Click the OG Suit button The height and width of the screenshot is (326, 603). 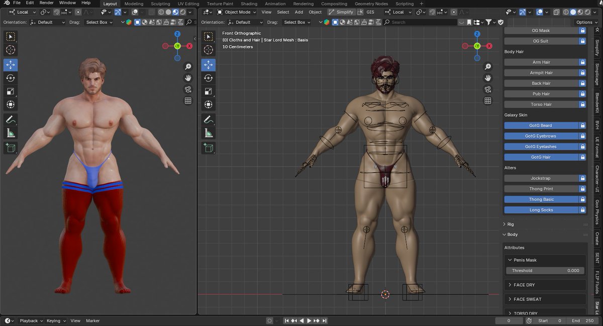(541, 41)
